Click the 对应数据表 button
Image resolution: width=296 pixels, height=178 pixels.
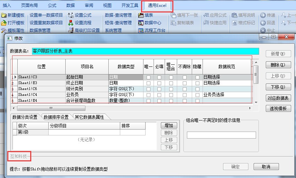click(x=278, y=98)
